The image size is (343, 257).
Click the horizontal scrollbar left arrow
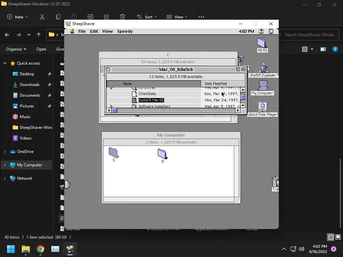tap(109, 110)
